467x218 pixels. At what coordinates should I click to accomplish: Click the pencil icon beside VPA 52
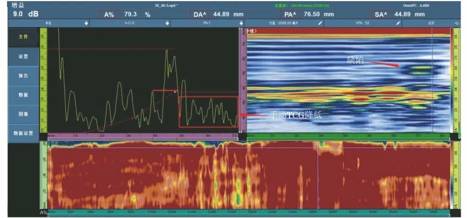coord(398,23)
